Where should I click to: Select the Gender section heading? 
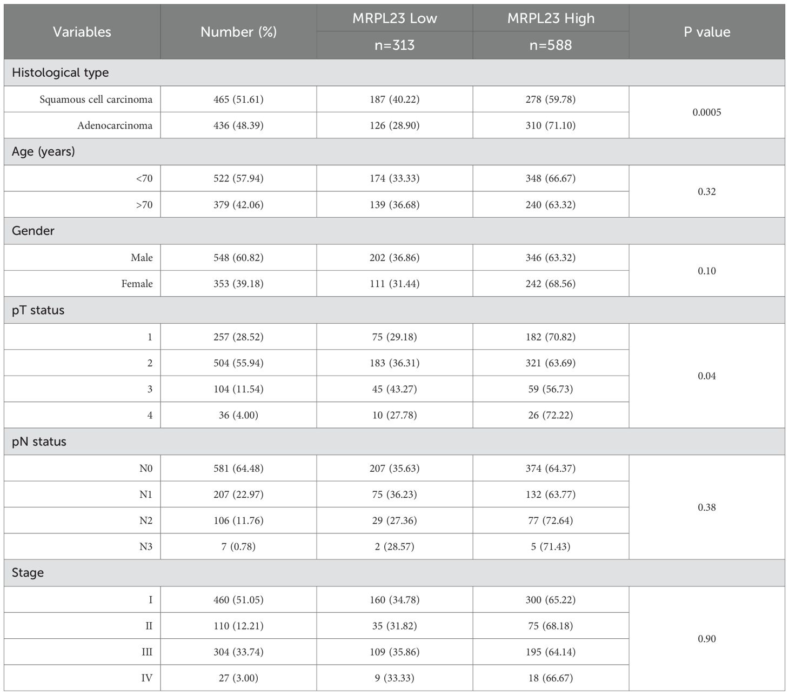click(x=33, y=231)
